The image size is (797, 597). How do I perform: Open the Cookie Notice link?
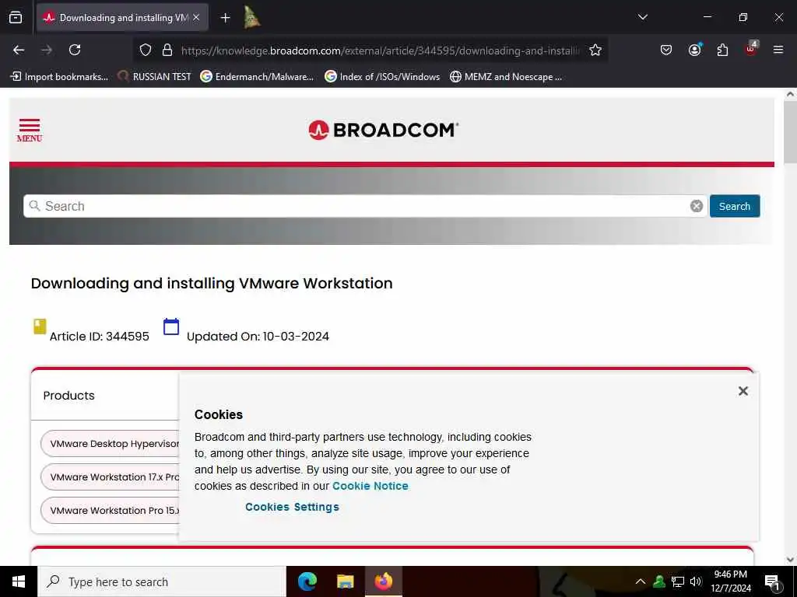coord(370,486)
